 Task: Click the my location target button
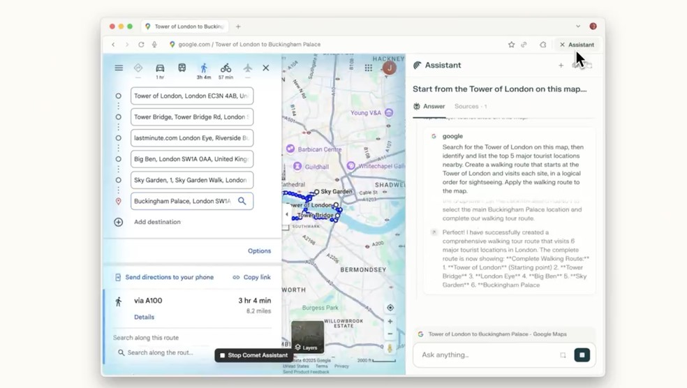pos(390,308)
